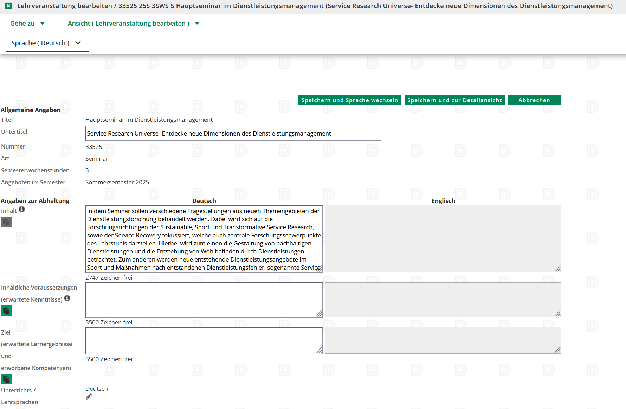The width and height of the screenshot is (626, 409).
Task: Click into the German Inhalt textarea
Action: [204, 239]
